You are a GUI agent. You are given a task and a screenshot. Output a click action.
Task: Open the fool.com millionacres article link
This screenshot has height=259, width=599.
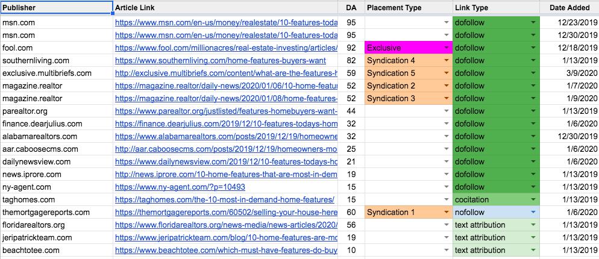coord(225,48)
